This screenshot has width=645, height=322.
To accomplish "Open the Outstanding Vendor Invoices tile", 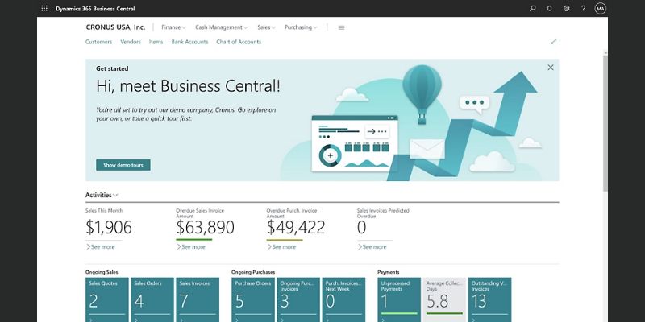I will coord(489,299).
